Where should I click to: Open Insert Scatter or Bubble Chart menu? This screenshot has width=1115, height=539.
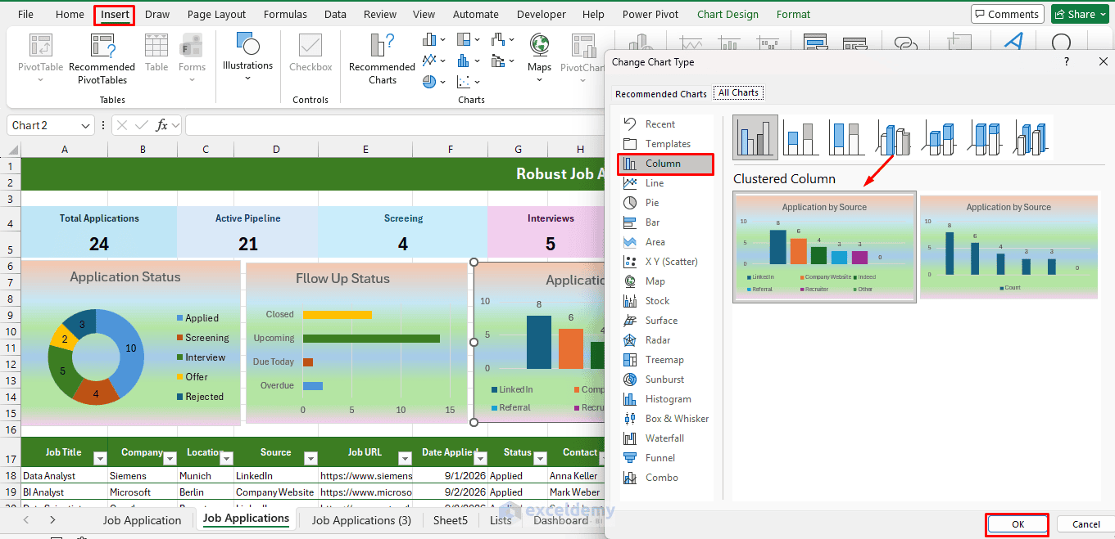[468, 81]
